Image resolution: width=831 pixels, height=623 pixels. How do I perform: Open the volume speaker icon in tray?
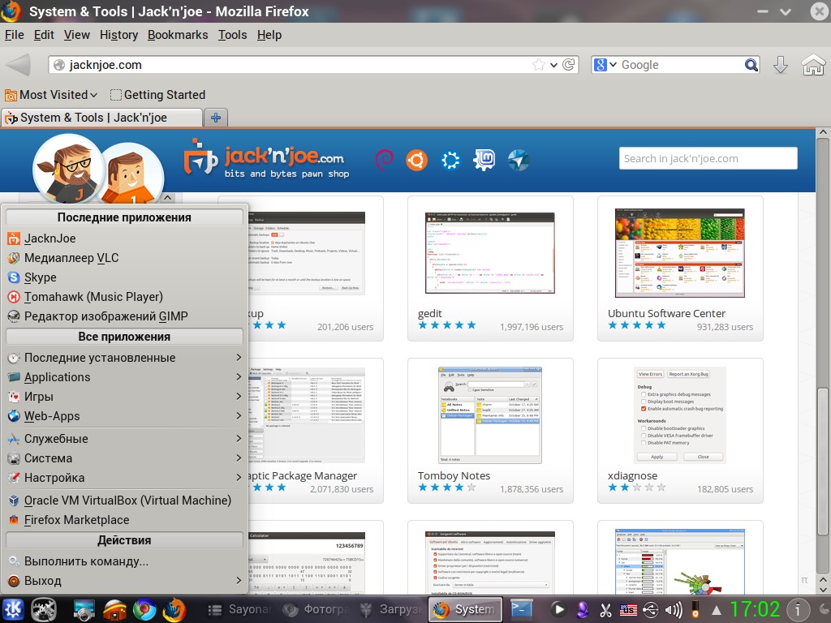pos(674,610)
